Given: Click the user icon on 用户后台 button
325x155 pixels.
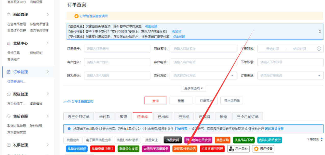Looking at the screenshot, I should (x=231, y=149).
